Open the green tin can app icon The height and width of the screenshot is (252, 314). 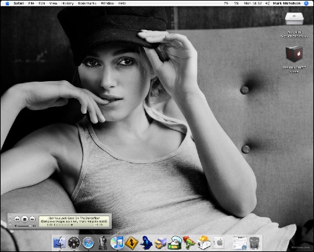[x=175, y=243]
